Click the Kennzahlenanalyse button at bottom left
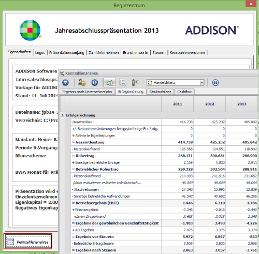The image size is (259, 254). [x=28, y=242]
